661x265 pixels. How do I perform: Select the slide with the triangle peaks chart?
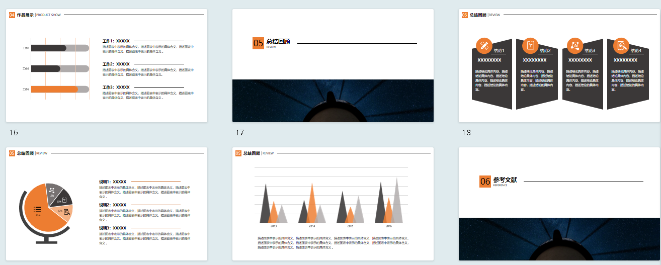point(333,204)
